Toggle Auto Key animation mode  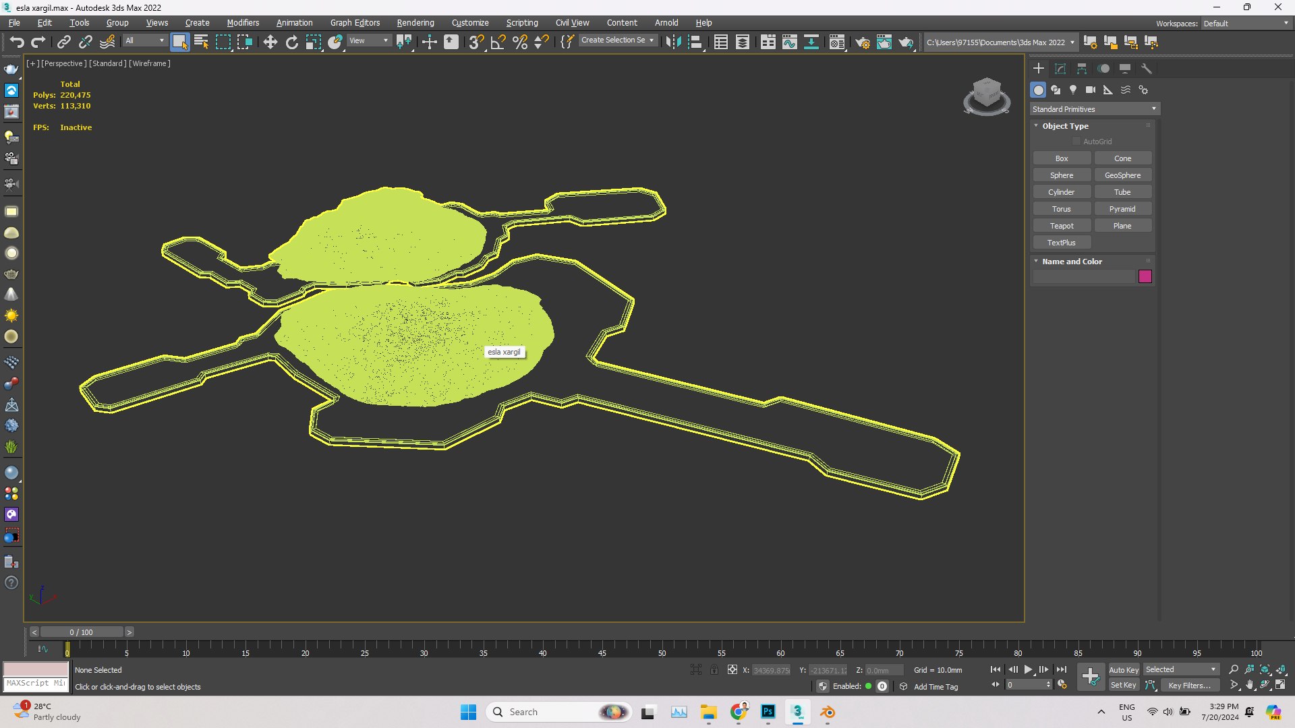pos(1124,670)
